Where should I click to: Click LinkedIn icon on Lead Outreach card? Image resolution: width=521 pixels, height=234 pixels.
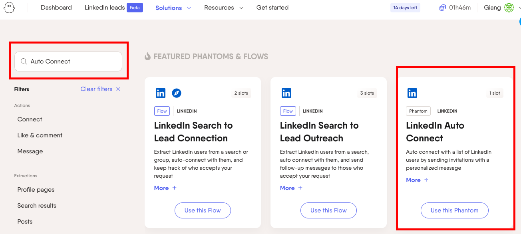click(286, 93)
